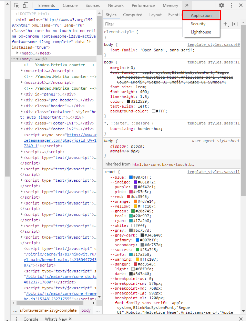The image size is (246, 321).
Task: Open template_styles.sass:11 link beside :root rule
Action: 214,172
